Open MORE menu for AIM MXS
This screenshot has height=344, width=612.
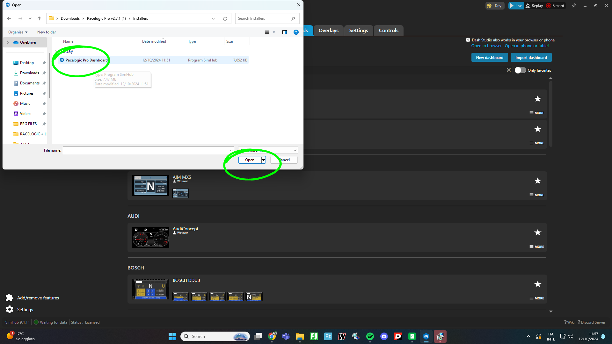point(537,195)
